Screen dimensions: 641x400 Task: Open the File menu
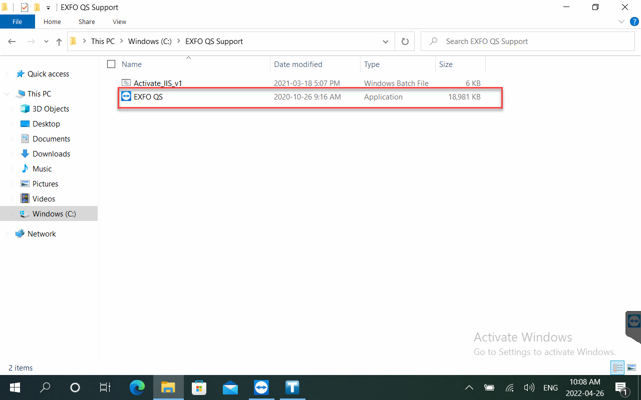pos(17,21)
